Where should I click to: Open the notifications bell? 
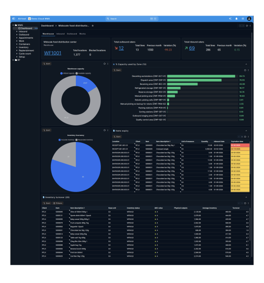pos(236,18)
